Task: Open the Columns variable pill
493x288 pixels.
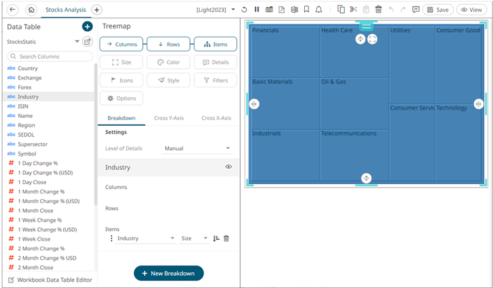Action: 122,45
